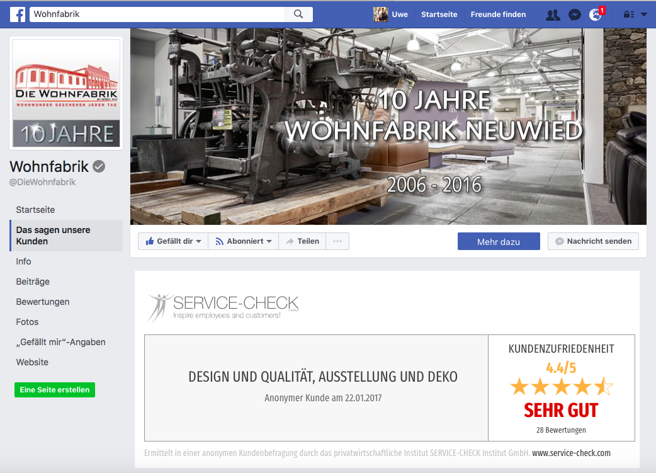
Task: Open the friend requests icon
Action: point(553,14)
